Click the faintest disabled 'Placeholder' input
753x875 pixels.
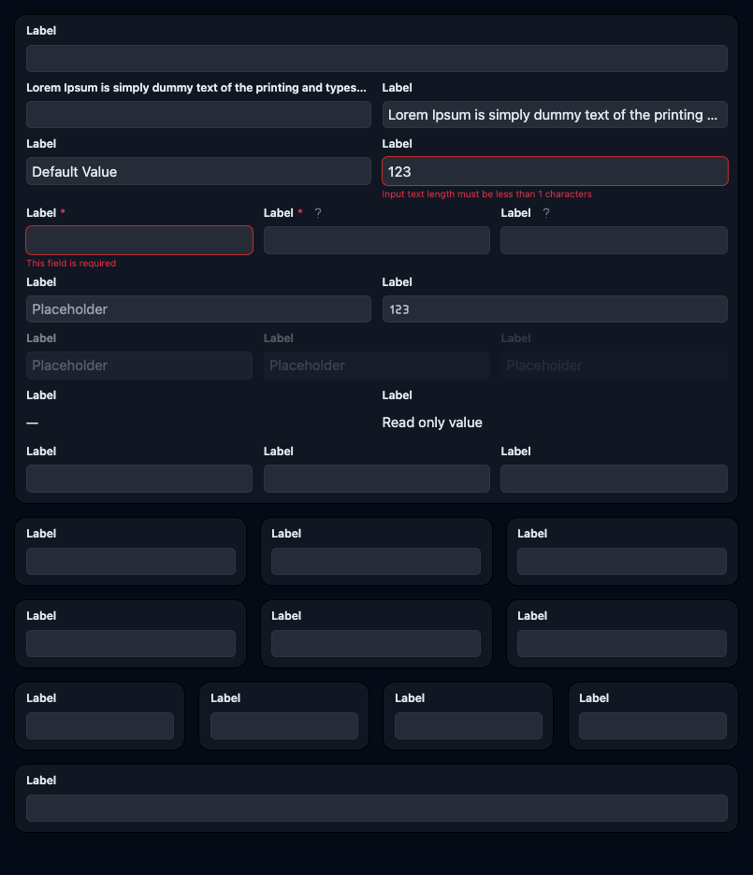click(614, 366)
